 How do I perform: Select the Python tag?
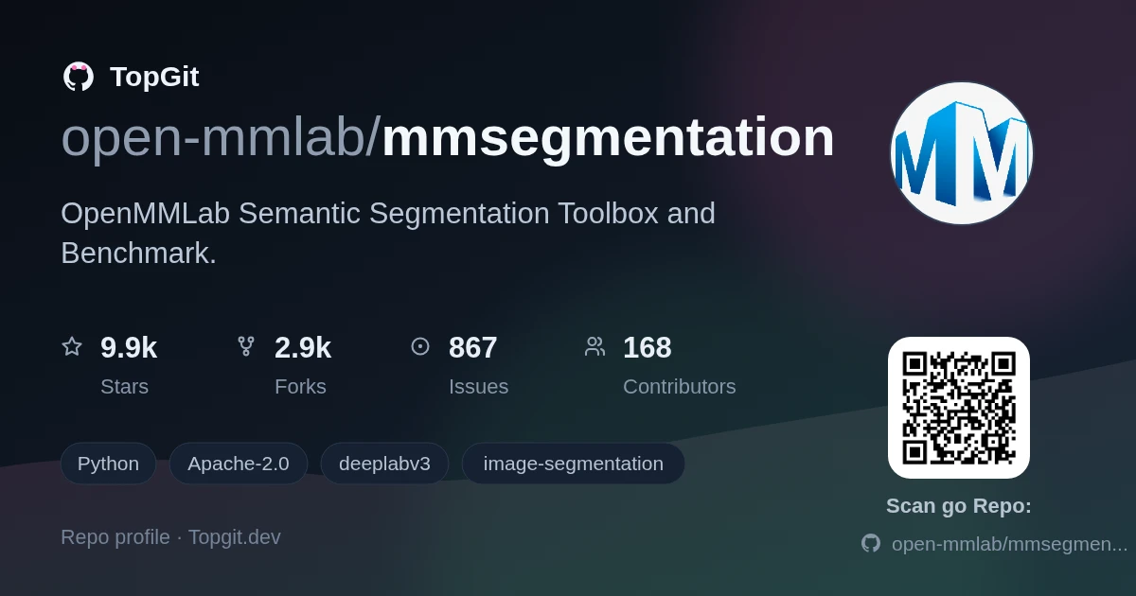(x=108, y=464)
